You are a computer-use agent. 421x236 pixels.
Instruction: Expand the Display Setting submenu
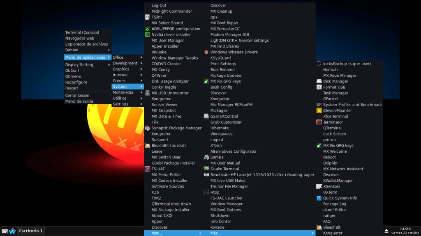[88, 65]
